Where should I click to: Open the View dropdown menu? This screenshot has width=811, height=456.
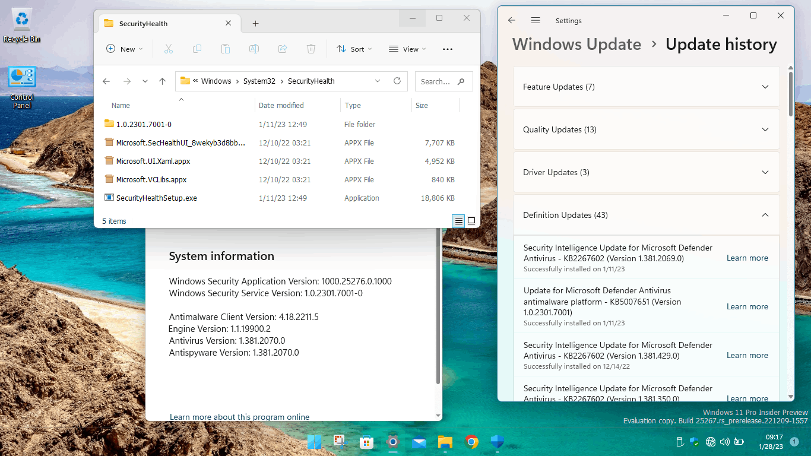coord(407,49)
